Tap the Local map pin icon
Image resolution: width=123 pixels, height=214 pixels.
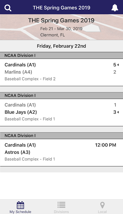click(102, 205)
